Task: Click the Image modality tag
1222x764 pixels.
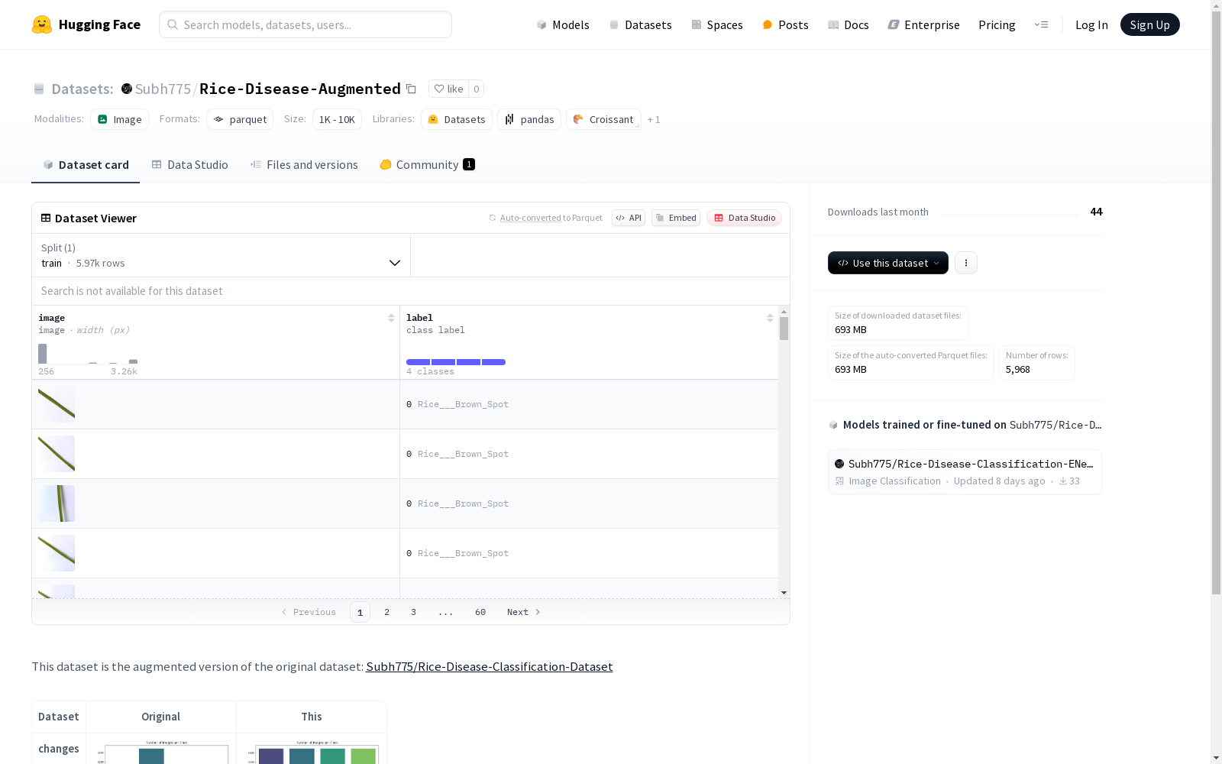Action: (119, 119)
